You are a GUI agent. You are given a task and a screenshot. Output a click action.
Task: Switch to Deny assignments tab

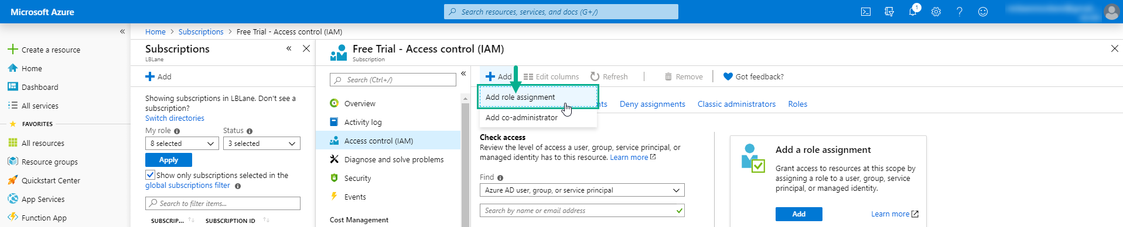pos(652,104)
